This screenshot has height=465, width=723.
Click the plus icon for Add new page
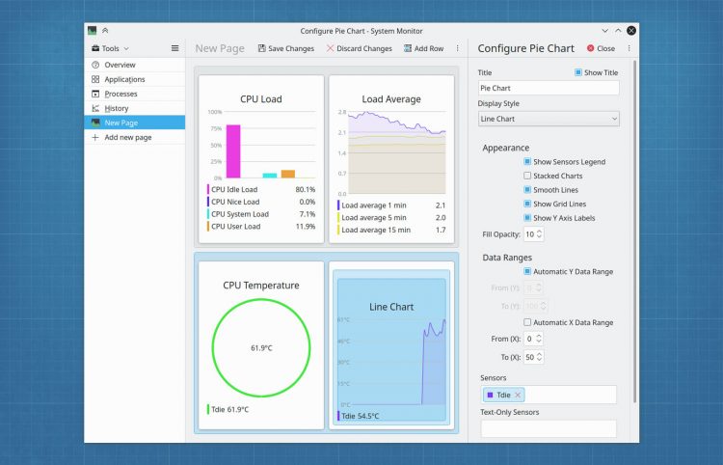pos(95,137)
